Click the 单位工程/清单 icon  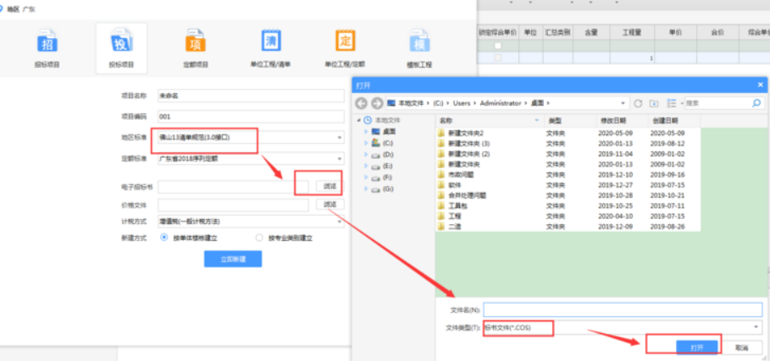(x=270, y=43)
